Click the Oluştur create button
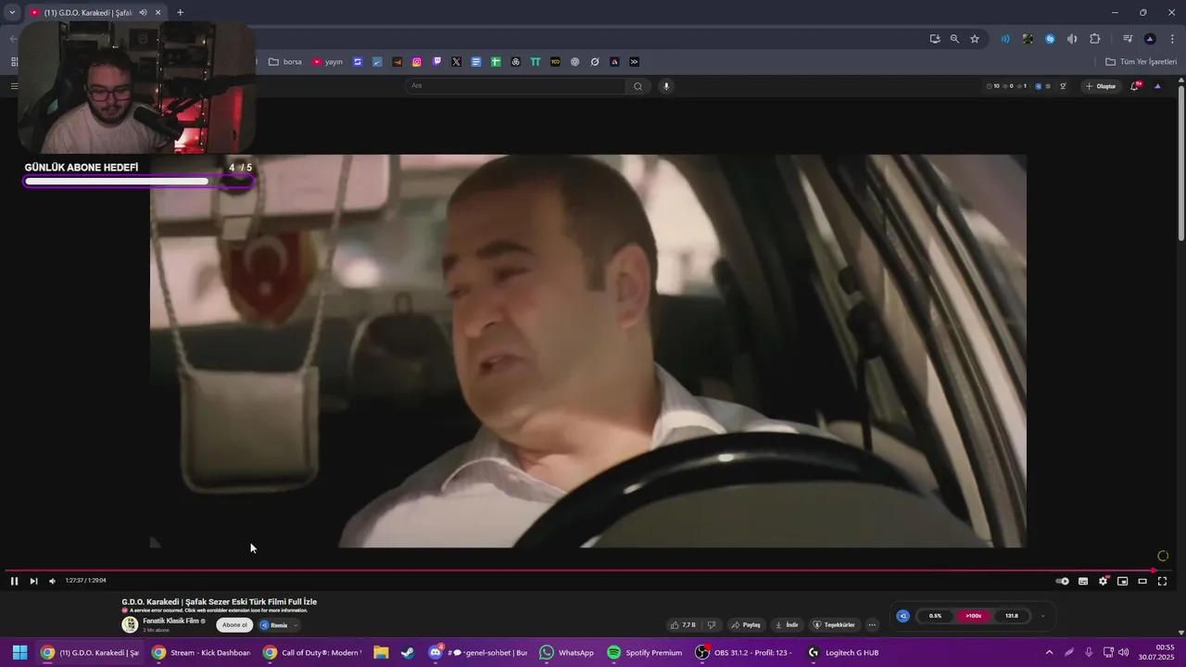This screenshot has height=667, width=1186. click(1101, 86)
